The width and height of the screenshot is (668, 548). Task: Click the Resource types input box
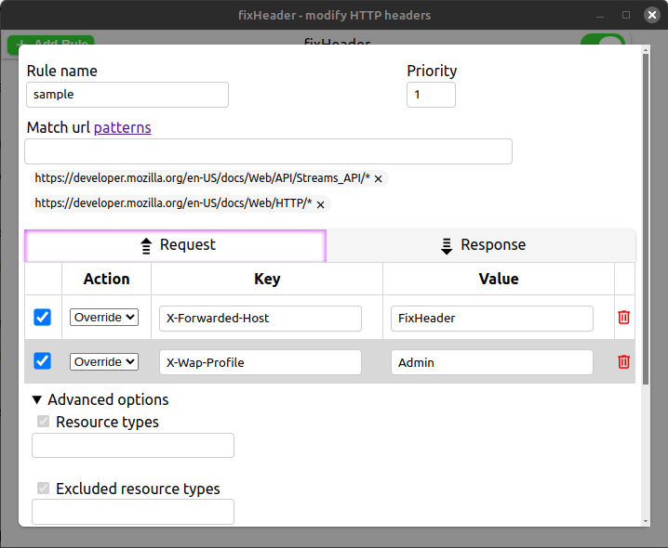pyautogui.click(x=133, y=446)
